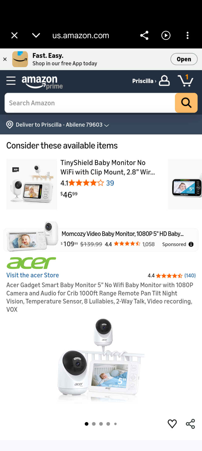Tap the browser play circle icon
This screenshot has width=202, height=451.
[166, 35]
